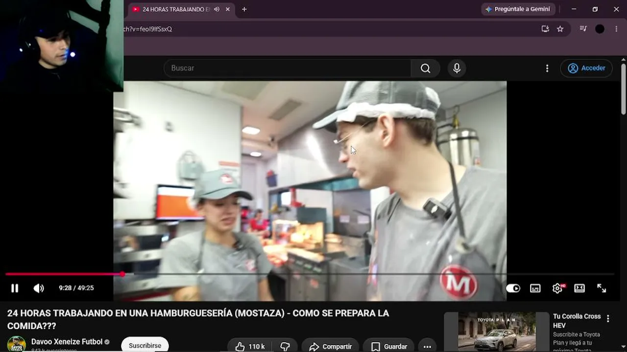This screenshot has width=627, height=352.
Task: Open the Tu Corolla Cross HEV ad title
Action: coord(577,321)
